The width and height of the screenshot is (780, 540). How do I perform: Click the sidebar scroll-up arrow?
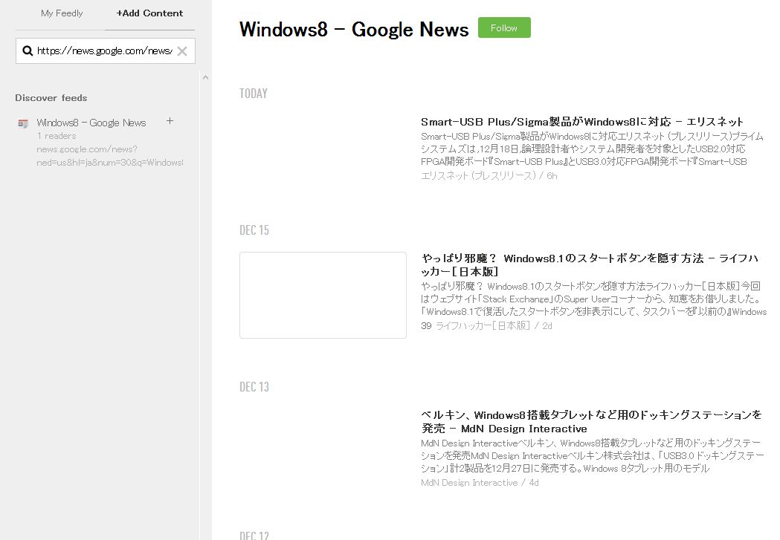(x=205, y=77)
